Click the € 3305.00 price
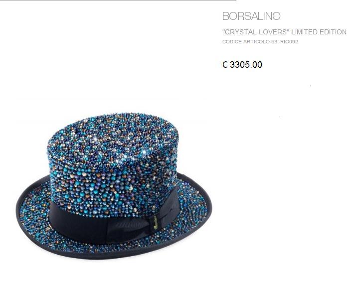356x292 pixels. tap(242, 64)
